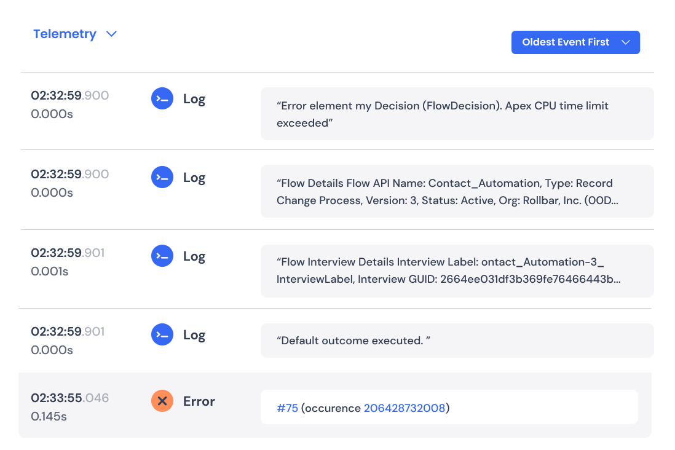Select the Apex CPU time limit exceeded message
This screenshot has width=675, height=450.
457,114
